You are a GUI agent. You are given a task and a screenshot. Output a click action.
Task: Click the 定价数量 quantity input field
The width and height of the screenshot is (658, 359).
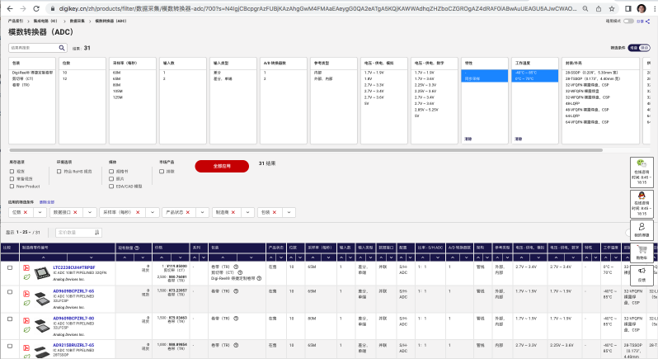point(75,233)
